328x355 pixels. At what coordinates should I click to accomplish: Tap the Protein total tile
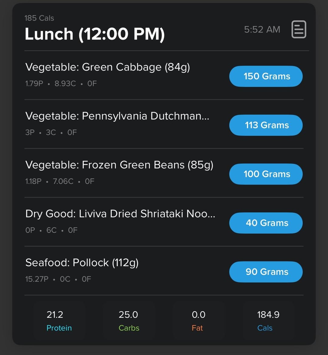point(59,321)
